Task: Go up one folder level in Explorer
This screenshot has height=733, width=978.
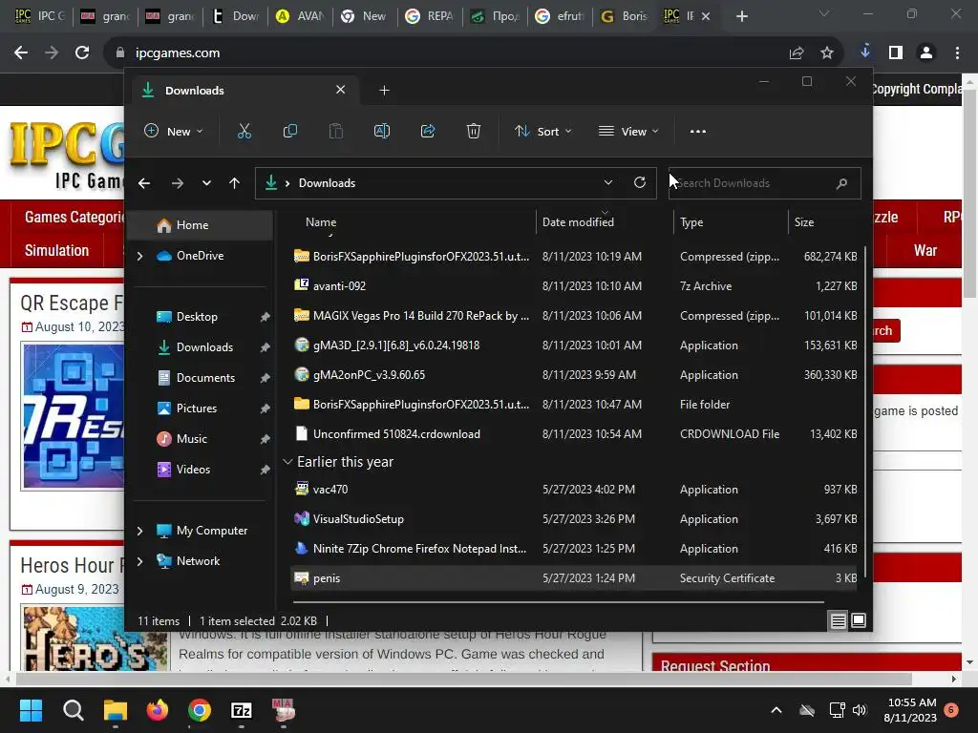Action: (x=235, y=183)
